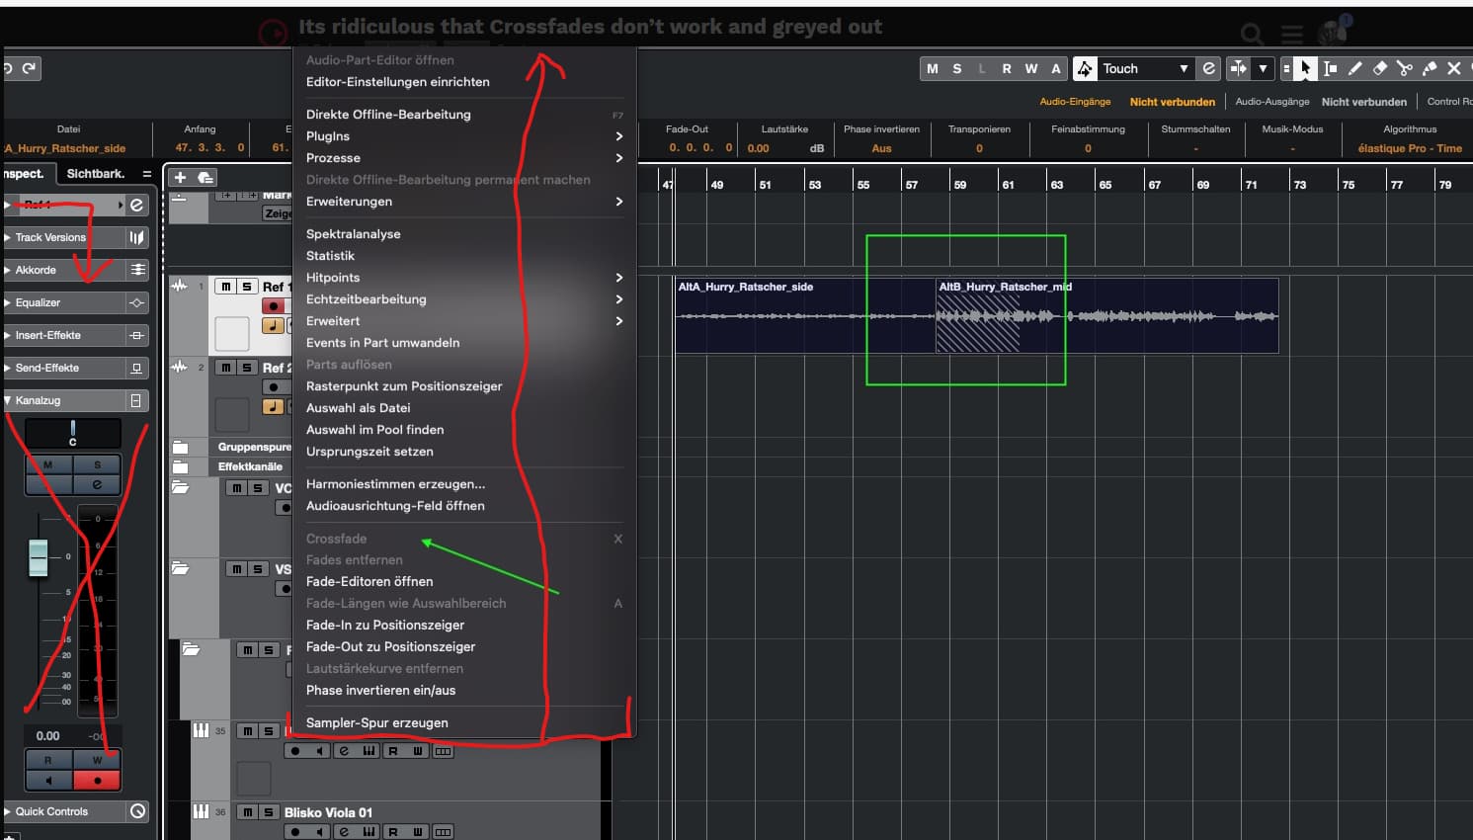This screenshot has height=840, width=1473.
Task: Switch to the Sichtbark. tab
Action: click(96, 174)
